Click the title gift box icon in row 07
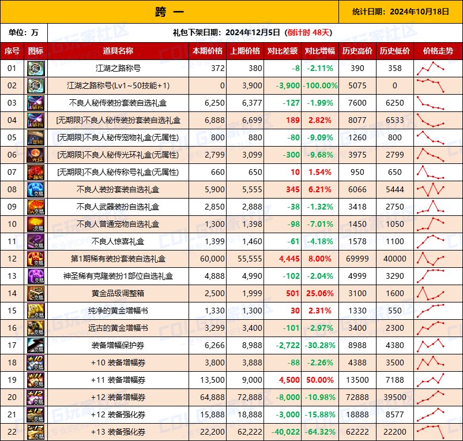Screen dimensions: 463x441 36,172
